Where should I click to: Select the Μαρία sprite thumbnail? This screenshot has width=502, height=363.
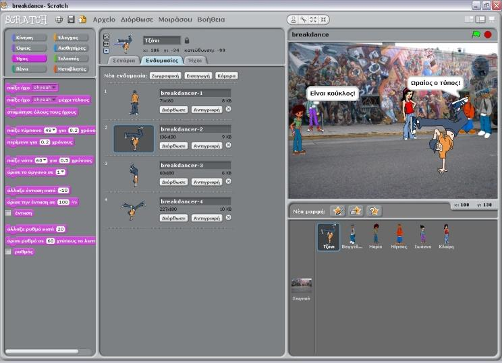pyautogui.click(x=376, y=237)
